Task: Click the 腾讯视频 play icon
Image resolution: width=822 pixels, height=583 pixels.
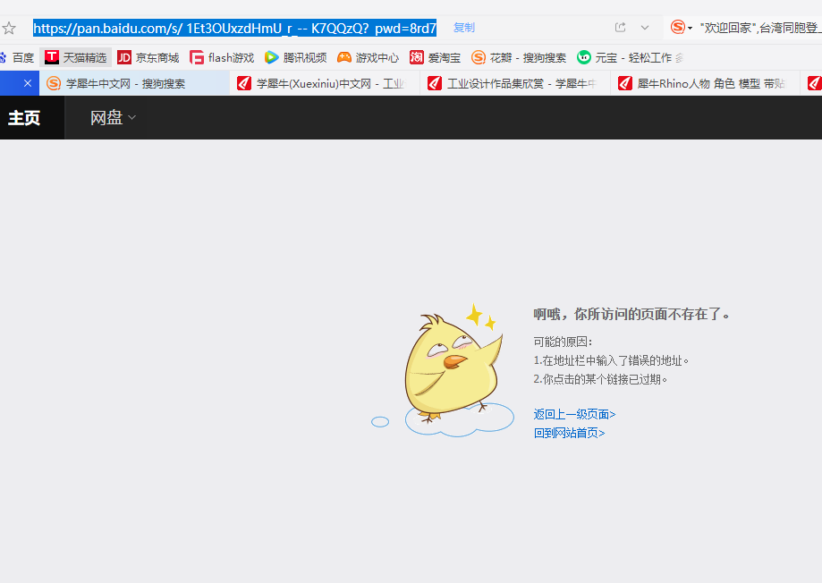Action: (x=272, y=57)
